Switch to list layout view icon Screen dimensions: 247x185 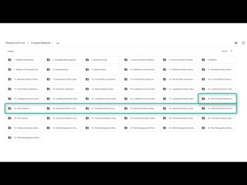click(x=236, y=43)
